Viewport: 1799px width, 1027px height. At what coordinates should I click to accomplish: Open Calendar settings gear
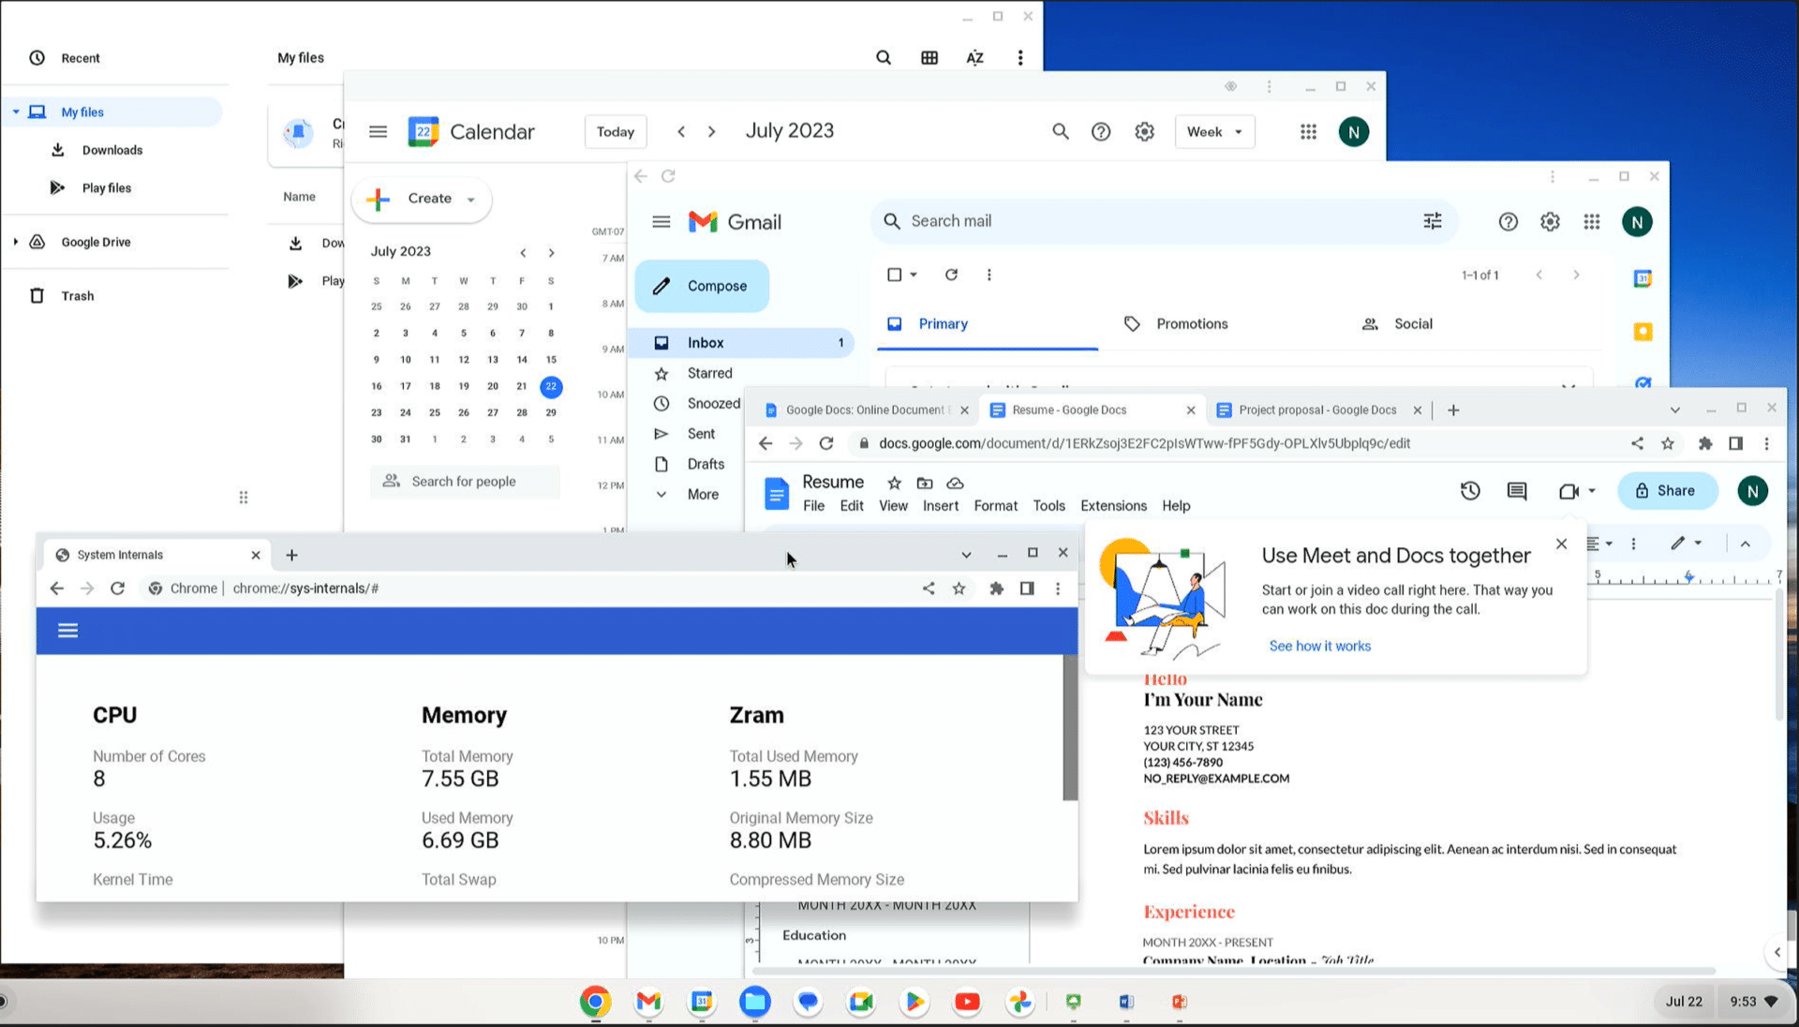tap(1144, 132)
